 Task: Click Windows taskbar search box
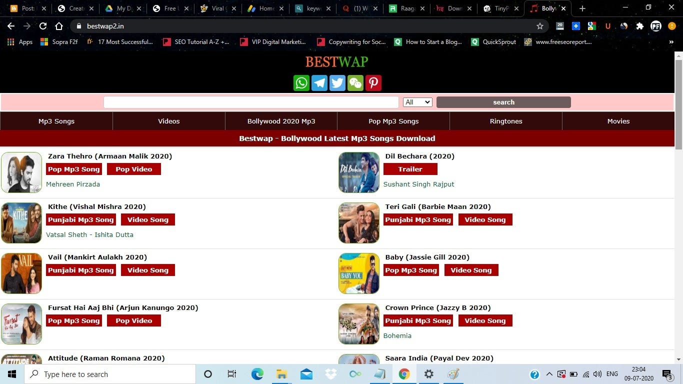[x=110, y=374]
